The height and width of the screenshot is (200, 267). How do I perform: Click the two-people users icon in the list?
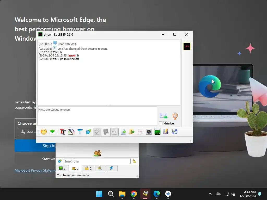98,153
